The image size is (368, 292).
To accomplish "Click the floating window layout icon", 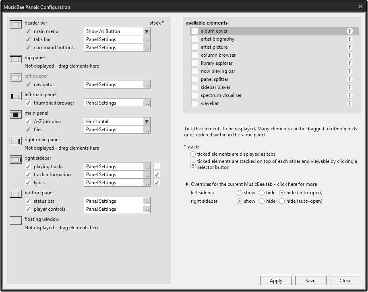I will (16, 220).
